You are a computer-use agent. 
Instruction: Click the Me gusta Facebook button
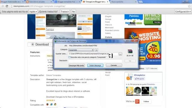139,79
